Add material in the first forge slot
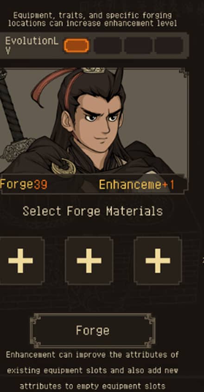Screen dimensions: 204x392 pos(21,261)
